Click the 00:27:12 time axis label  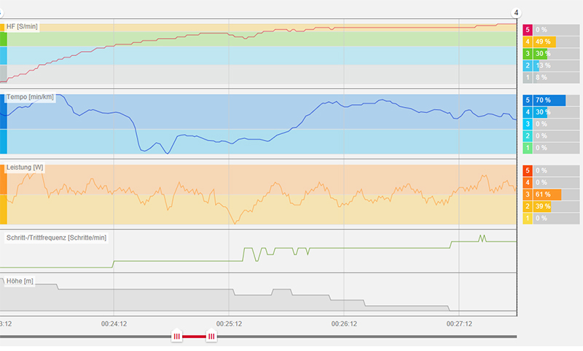click(x=459, y=323)
